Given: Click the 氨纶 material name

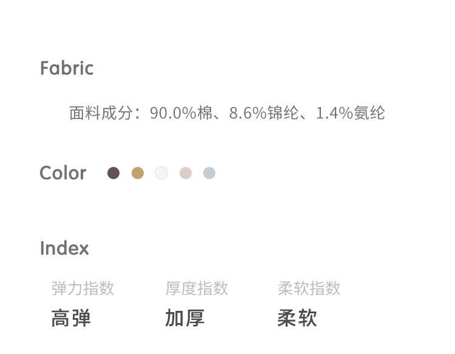Looking at the screenshot, I should tap(369, 113).
